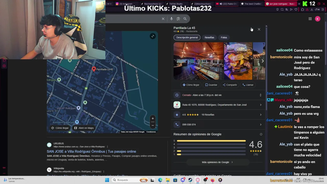Click the Wikipedia site name
Viewport: 327px width, 184px height.
point(59,168)
